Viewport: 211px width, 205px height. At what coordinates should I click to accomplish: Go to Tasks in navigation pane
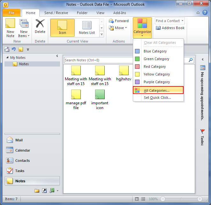pyautogui.click(x=32, y=171)
